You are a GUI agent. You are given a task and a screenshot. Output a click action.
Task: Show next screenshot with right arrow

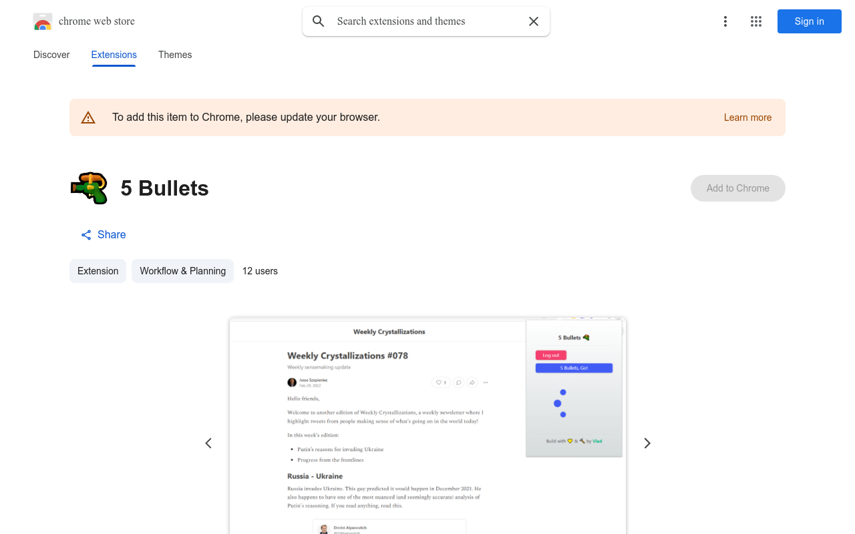tap(647, 443)
